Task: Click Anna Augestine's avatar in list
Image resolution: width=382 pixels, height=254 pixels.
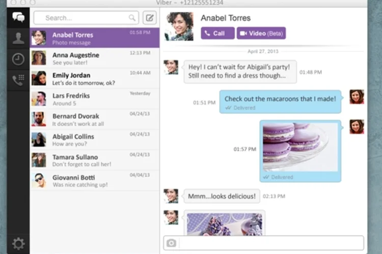Action: 39,58
